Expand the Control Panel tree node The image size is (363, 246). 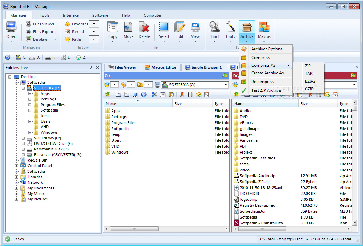point(16,166)
